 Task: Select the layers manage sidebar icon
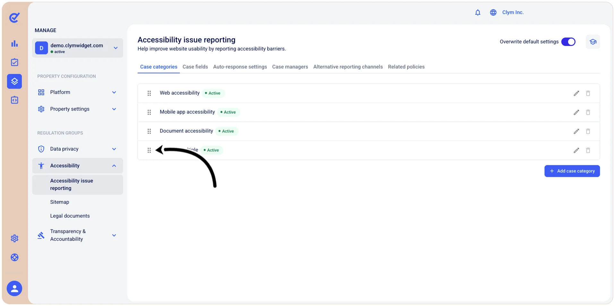pos(14,81)
